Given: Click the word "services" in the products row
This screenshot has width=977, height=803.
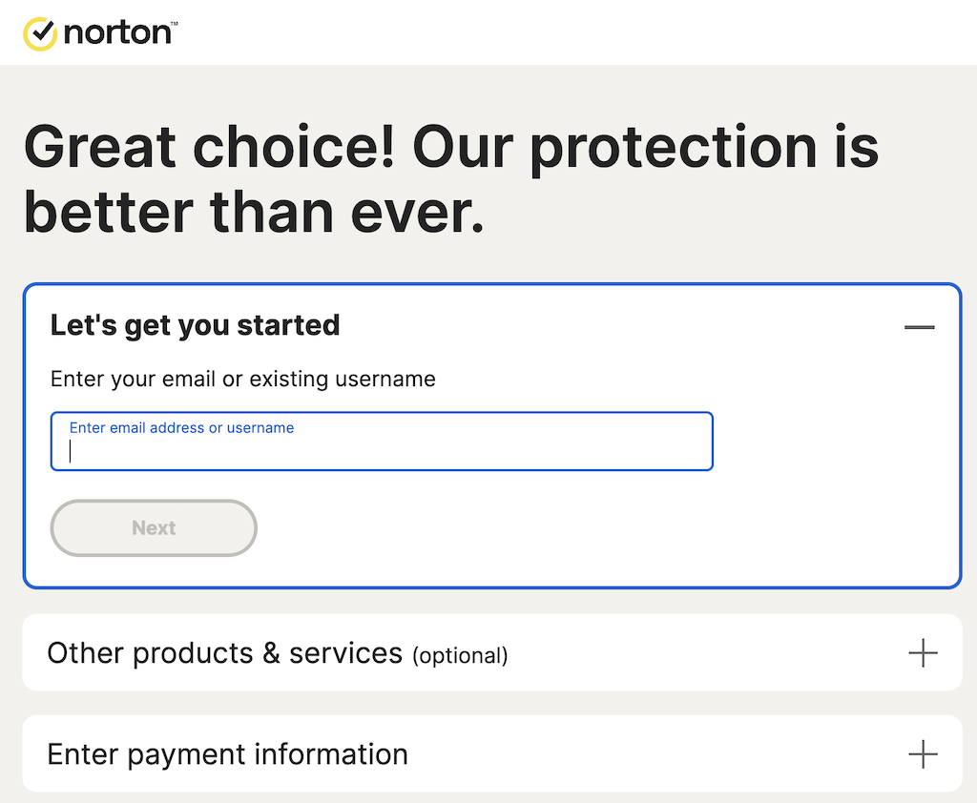Looking at the screenshot, I should [x=345, y=653].
